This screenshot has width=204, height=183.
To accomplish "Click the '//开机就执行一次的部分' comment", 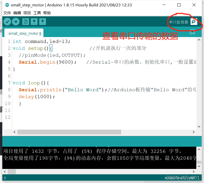I will [x=118, y=48].
